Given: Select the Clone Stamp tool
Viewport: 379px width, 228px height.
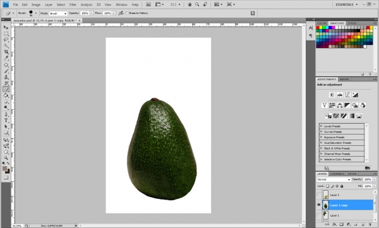Looking at the screenshot, I should [x=6, y=77].
